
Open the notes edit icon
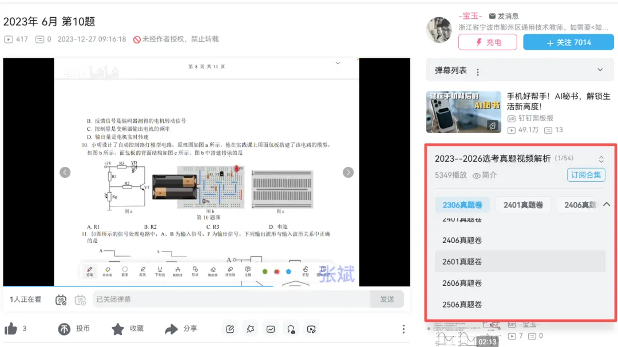230,329
